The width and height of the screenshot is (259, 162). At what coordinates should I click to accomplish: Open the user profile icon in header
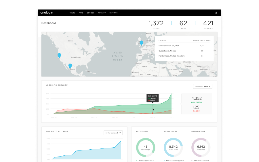coord(216,13)
